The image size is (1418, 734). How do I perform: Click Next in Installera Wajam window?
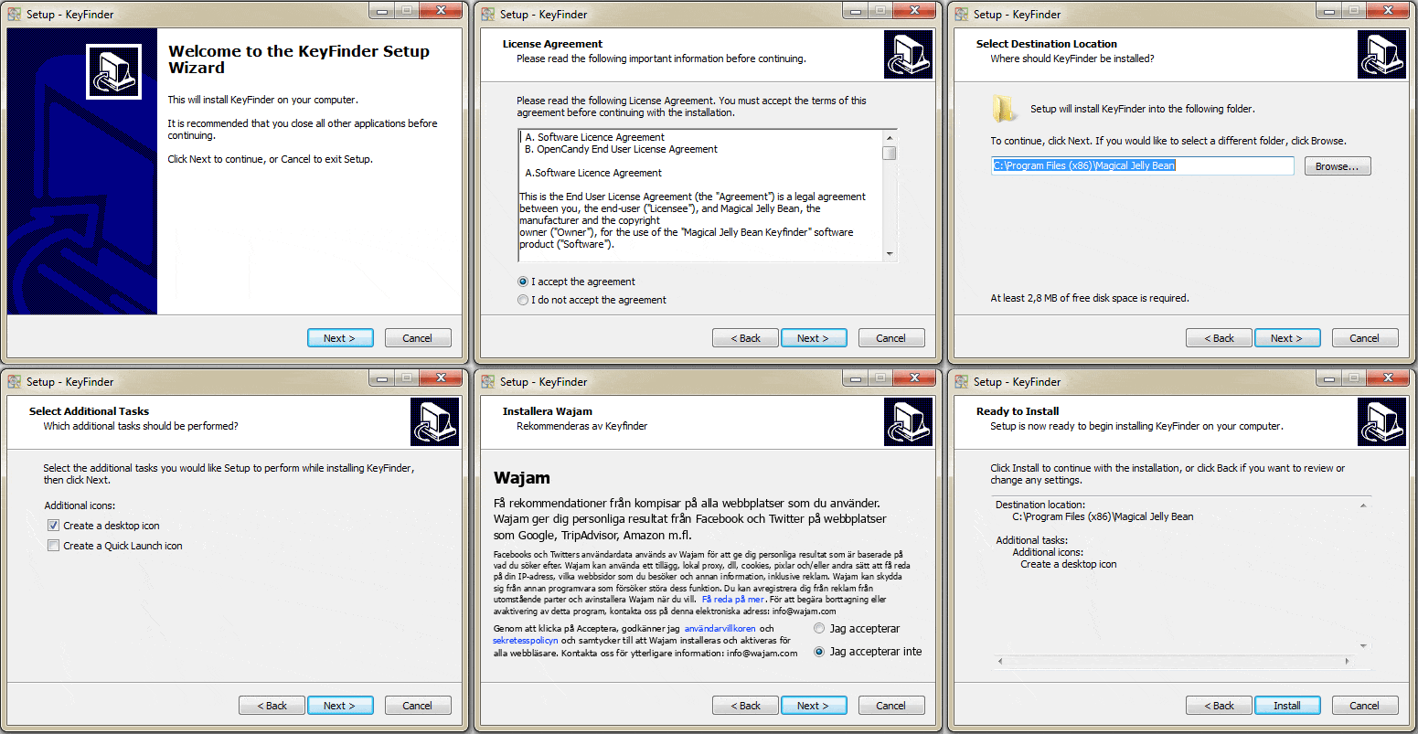(814, 705)
